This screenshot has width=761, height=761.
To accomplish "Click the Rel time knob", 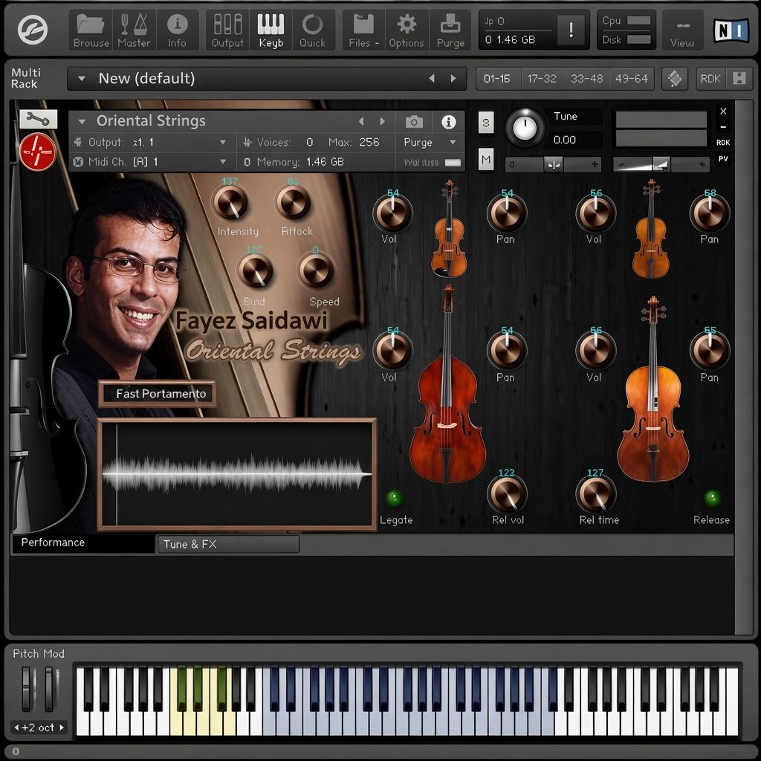I will click(595, 494).
